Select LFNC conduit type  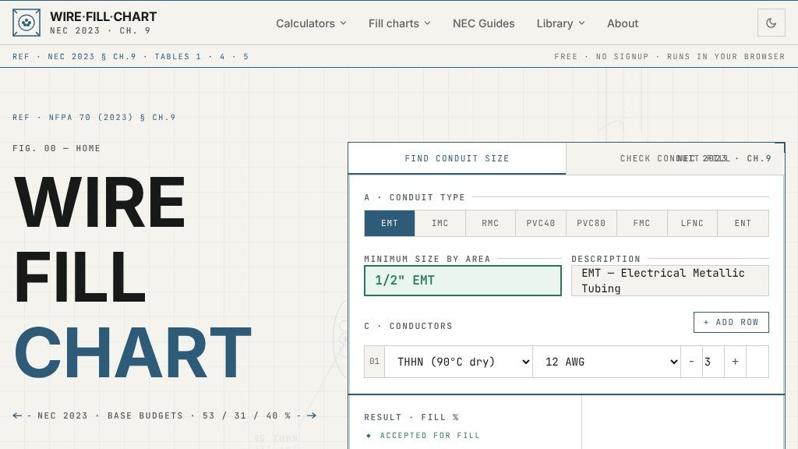coord(692,223)
